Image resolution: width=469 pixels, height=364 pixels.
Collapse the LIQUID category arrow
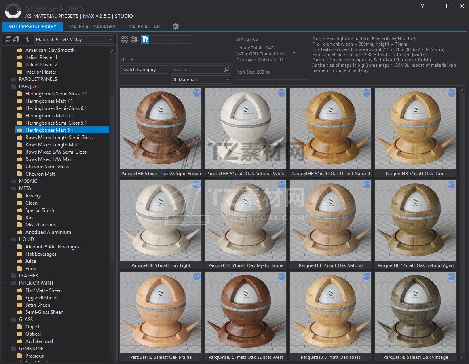point(5,239)
